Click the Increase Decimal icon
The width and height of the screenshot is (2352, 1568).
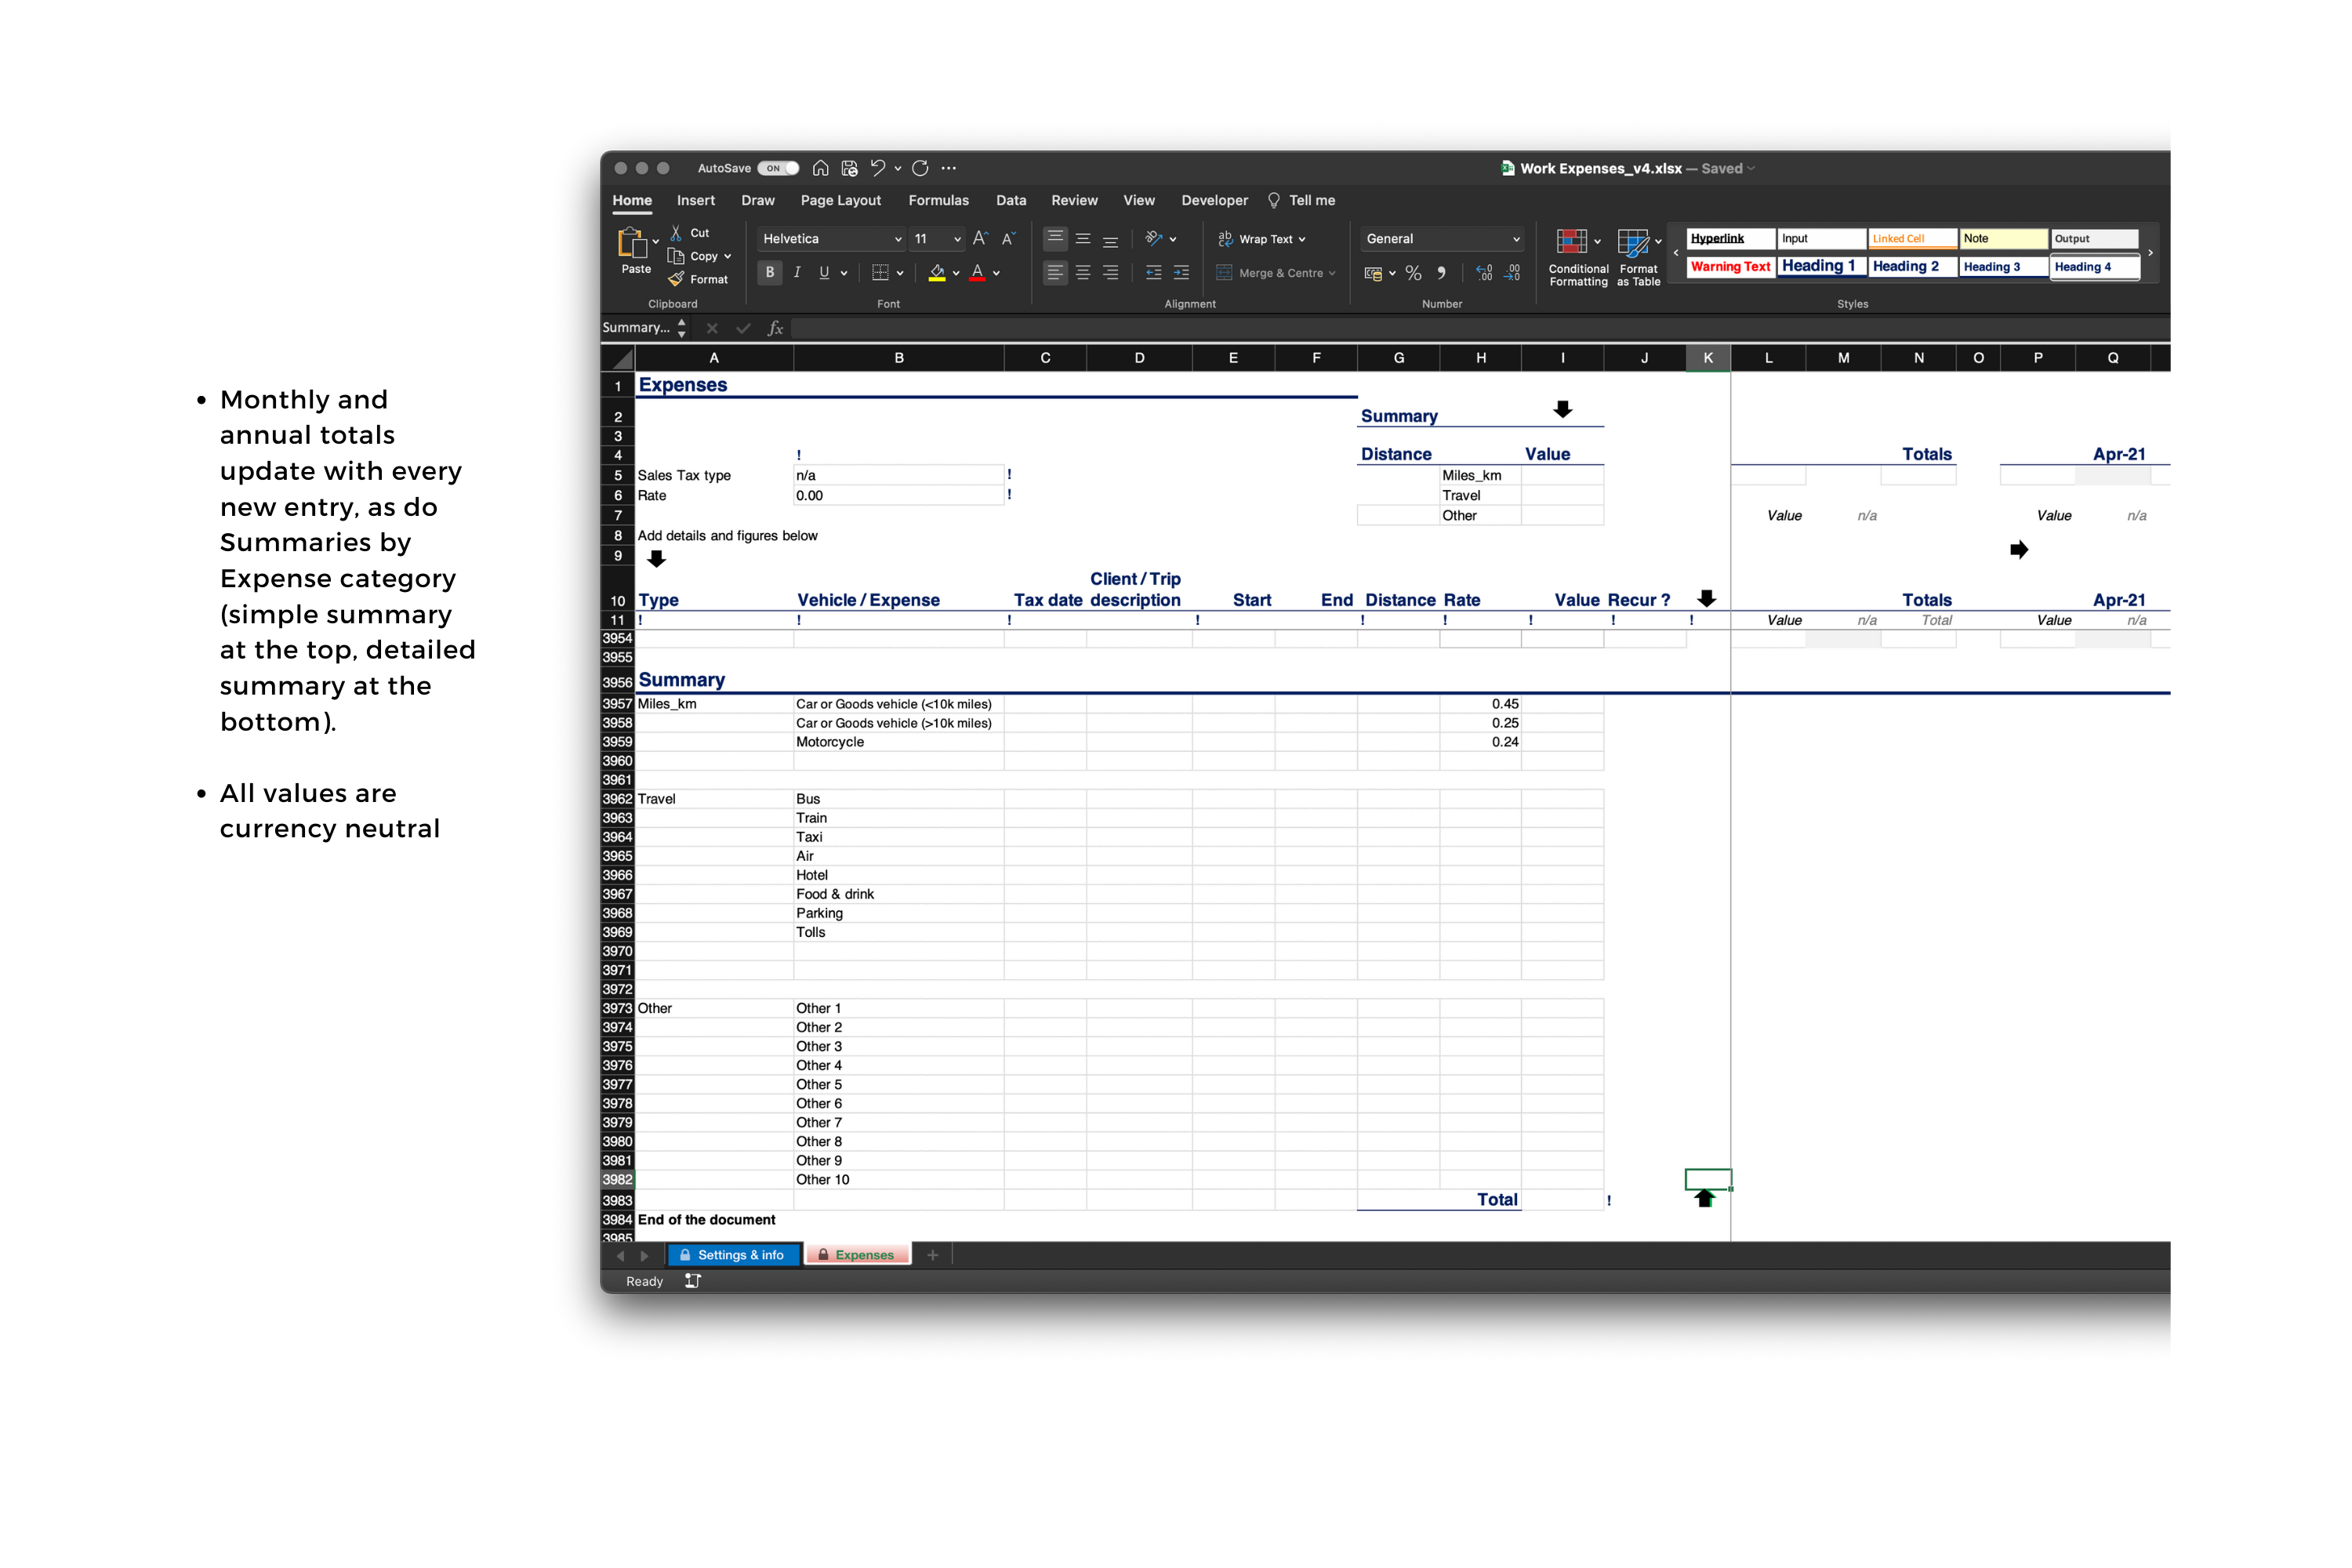tap(1485, 272)
